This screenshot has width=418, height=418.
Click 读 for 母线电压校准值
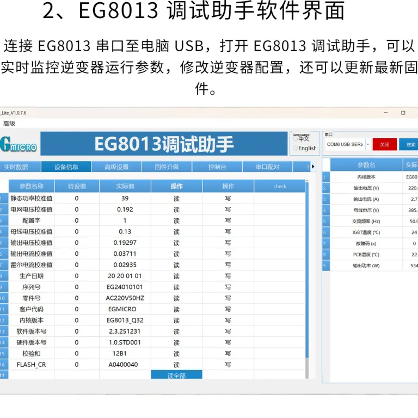pos(176,232)
